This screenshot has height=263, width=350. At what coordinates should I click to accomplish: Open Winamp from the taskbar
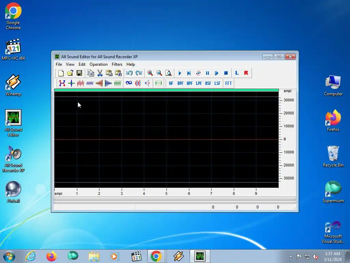(x=178, y=256)
